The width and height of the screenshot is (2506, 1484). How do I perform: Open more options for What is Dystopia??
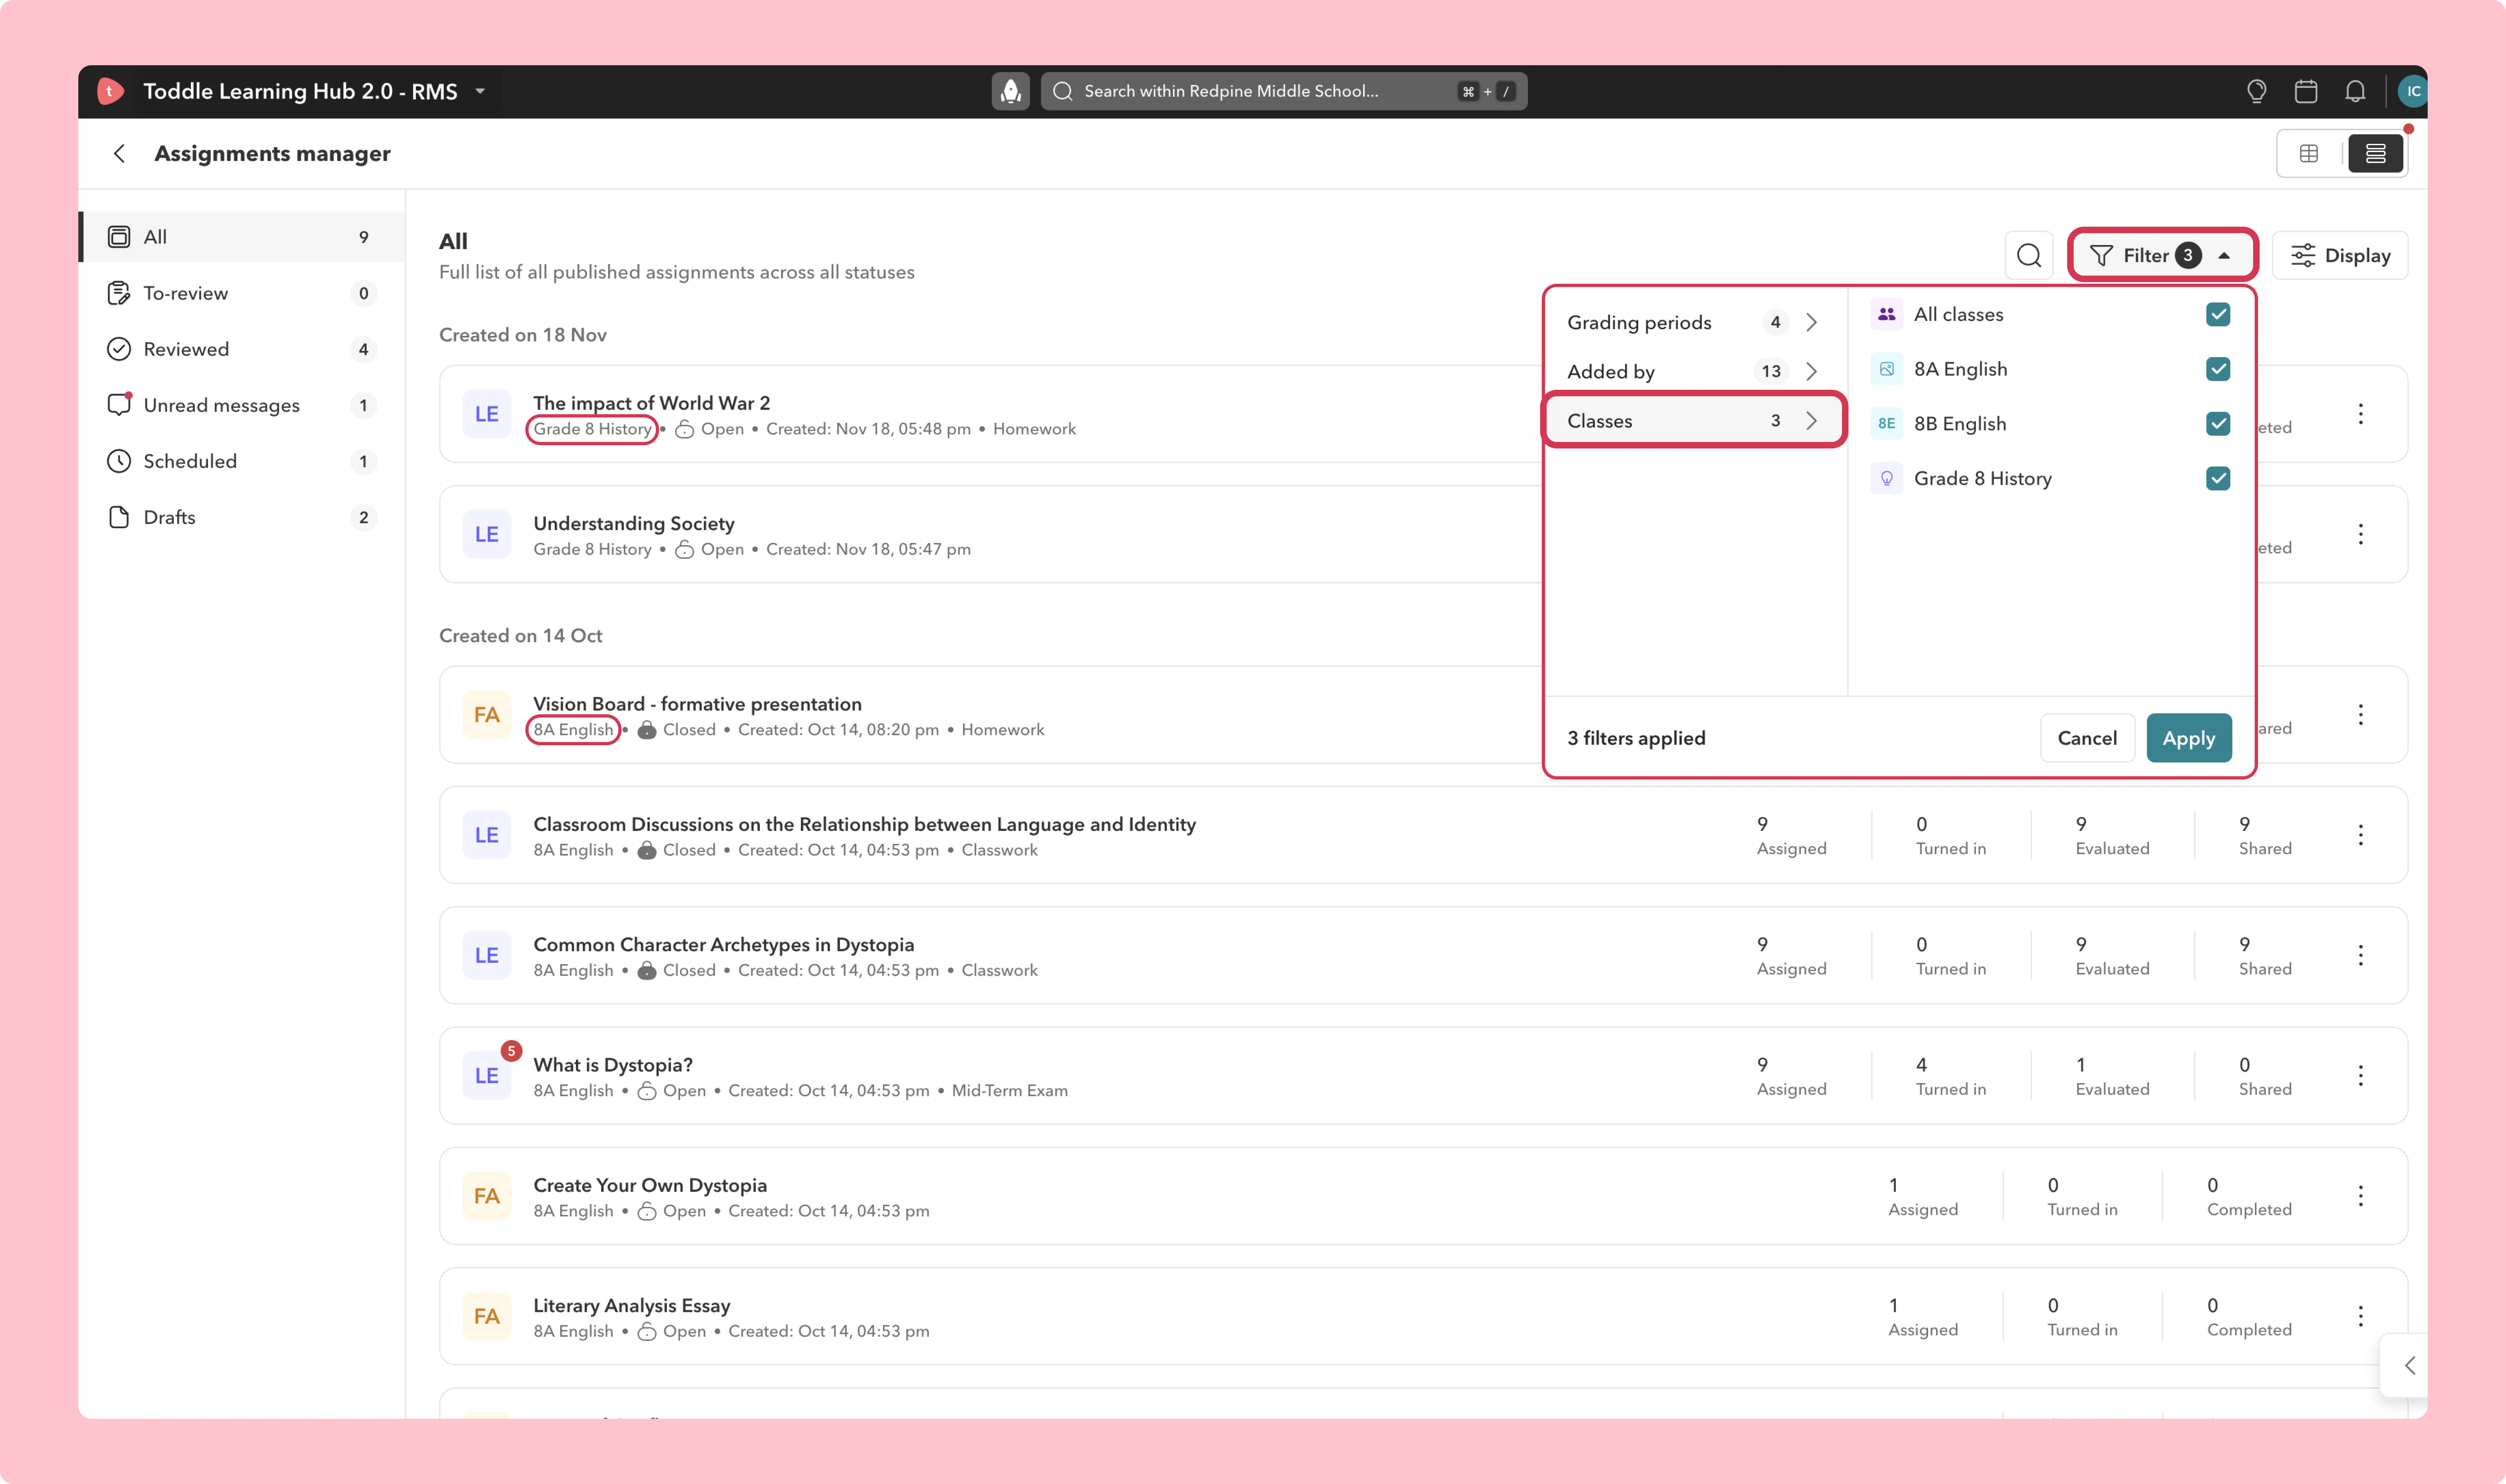(2361, 1075)
